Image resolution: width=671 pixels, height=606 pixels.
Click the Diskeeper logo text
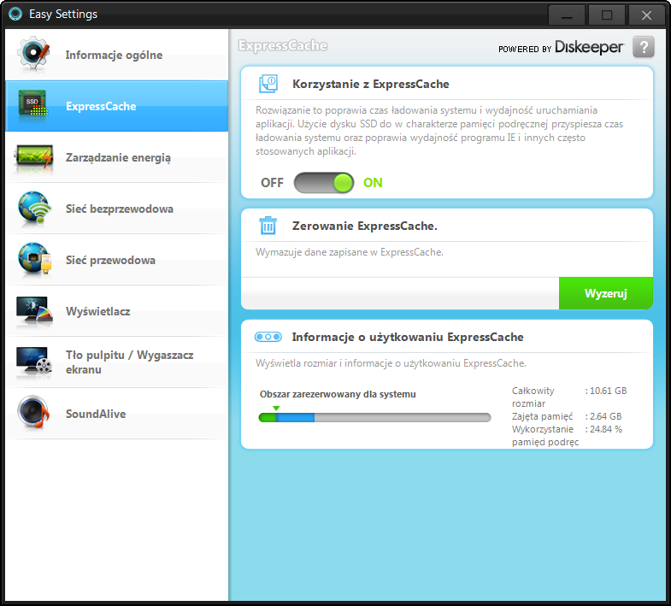pyautogui.click(x=589, y=47)
